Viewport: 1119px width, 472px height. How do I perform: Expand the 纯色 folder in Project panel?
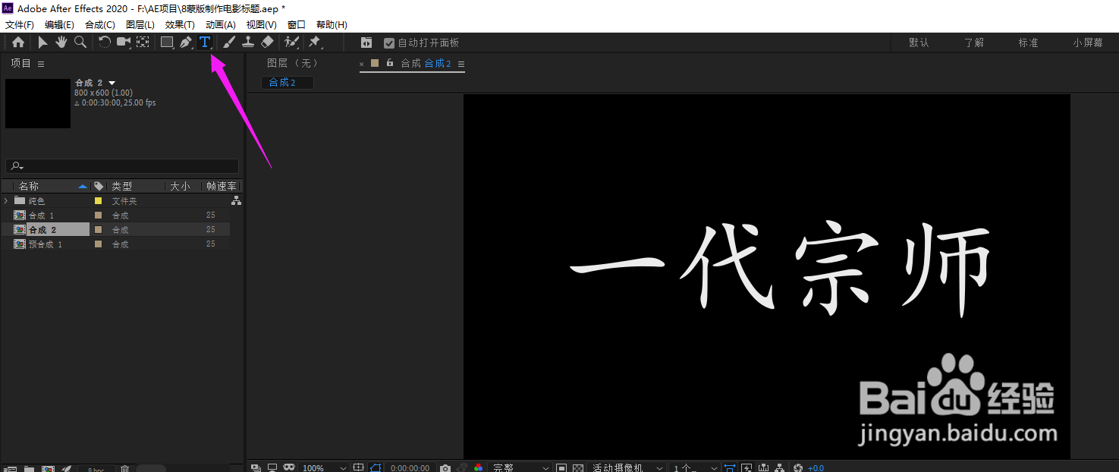pyautogui.click(x=6, y=201)
